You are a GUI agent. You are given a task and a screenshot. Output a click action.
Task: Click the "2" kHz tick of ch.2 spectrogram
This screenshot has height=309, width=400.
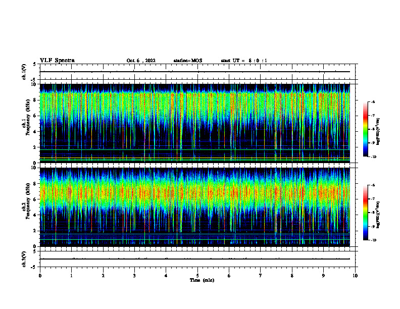coord(35,231)
